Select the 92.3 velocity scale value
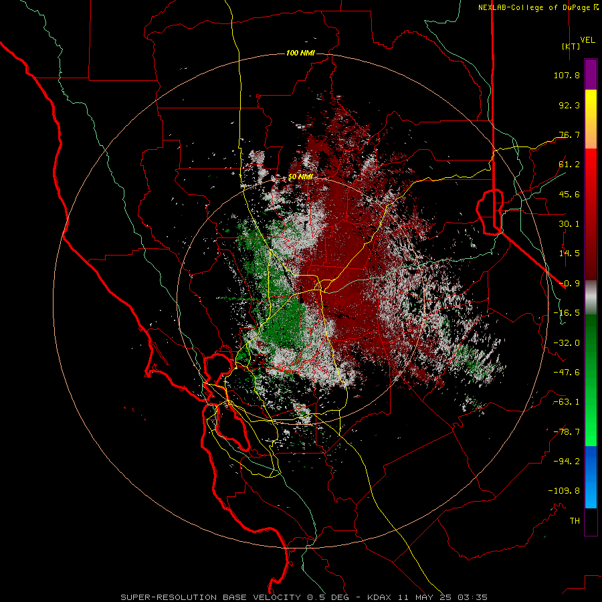Screen dimensions: 602x602 point(569,105)
